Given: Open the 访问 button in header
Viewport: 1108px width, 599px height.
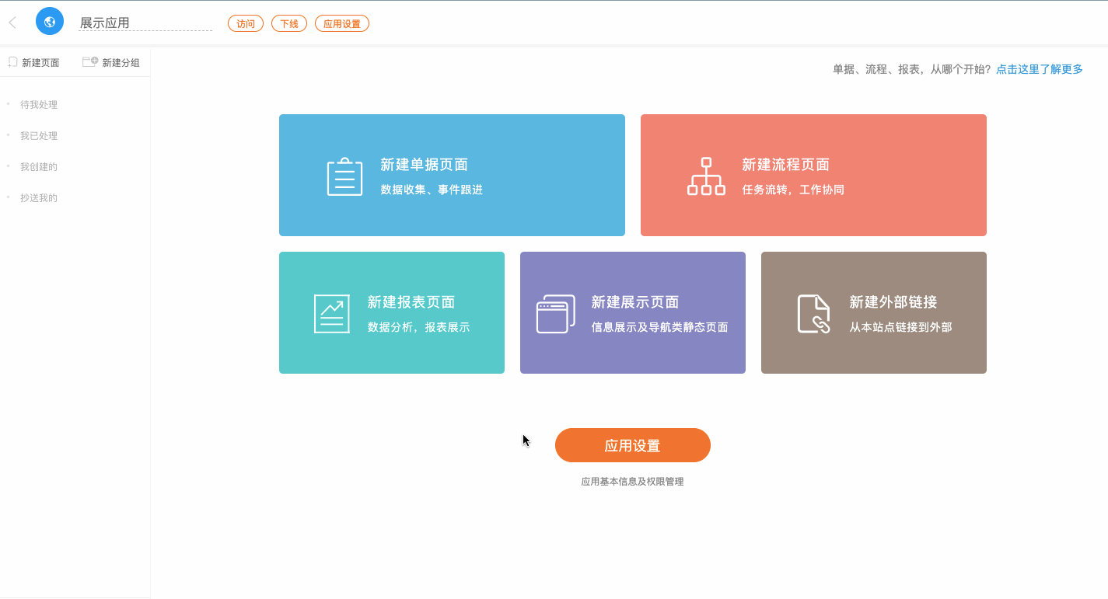Looking at the screenshot, I should tap(246, 23).
